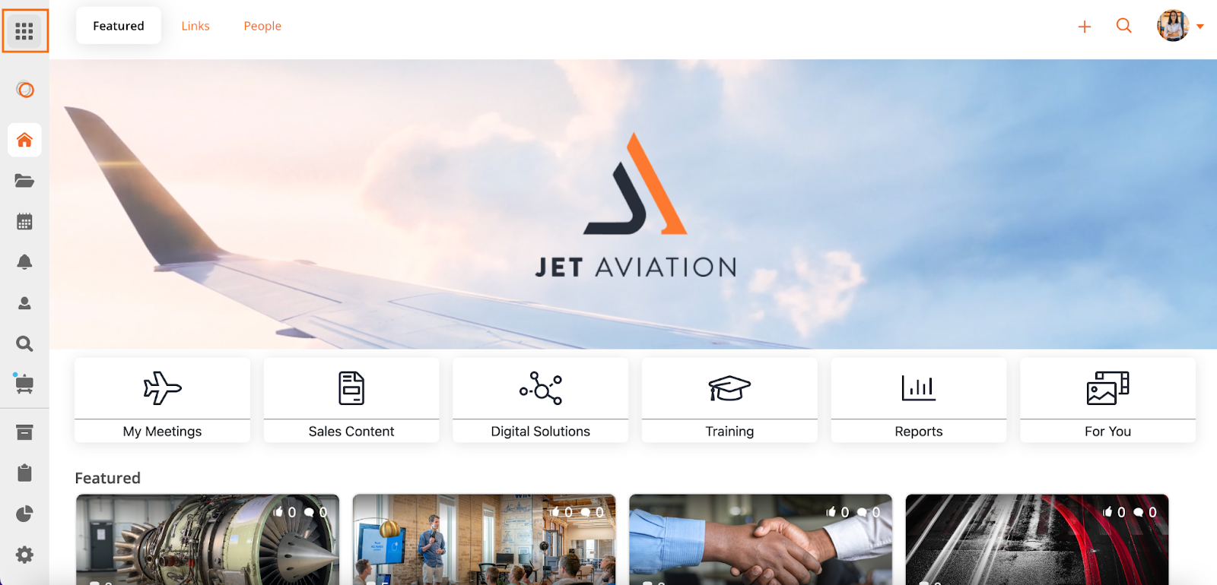
Task: Open the calendar icon in sidebar
Action: pyautogui.click(x=24, y=222)
